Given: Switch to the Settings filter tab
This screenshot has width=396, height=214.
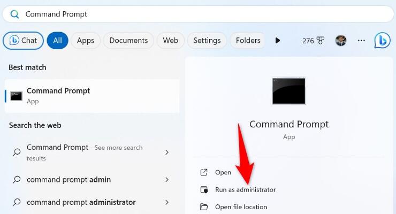Looking at the screenshot, I should pyautogui.click(x=207, y=40).
